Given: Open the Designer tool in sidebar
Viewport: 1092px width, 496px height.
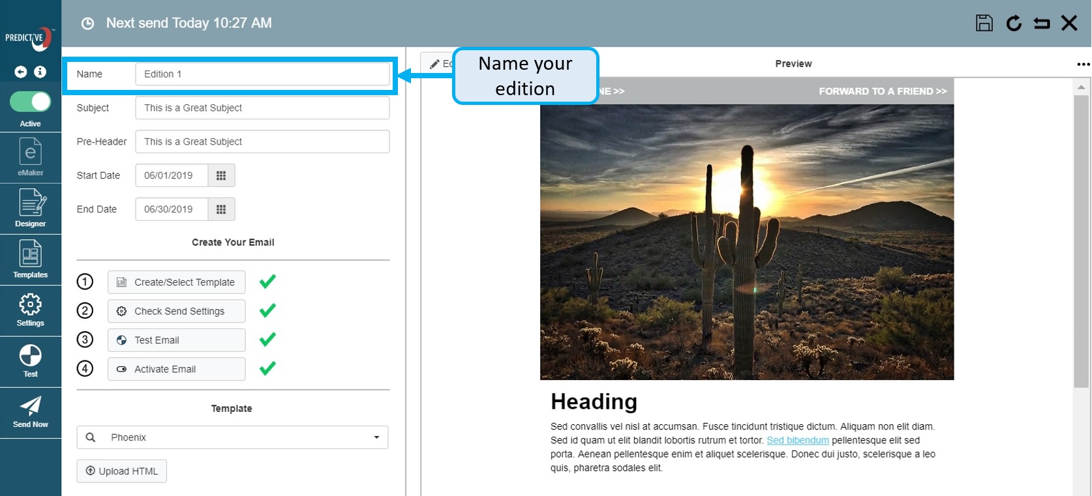Looking at the screenshot, I should (x=30, y=208).
